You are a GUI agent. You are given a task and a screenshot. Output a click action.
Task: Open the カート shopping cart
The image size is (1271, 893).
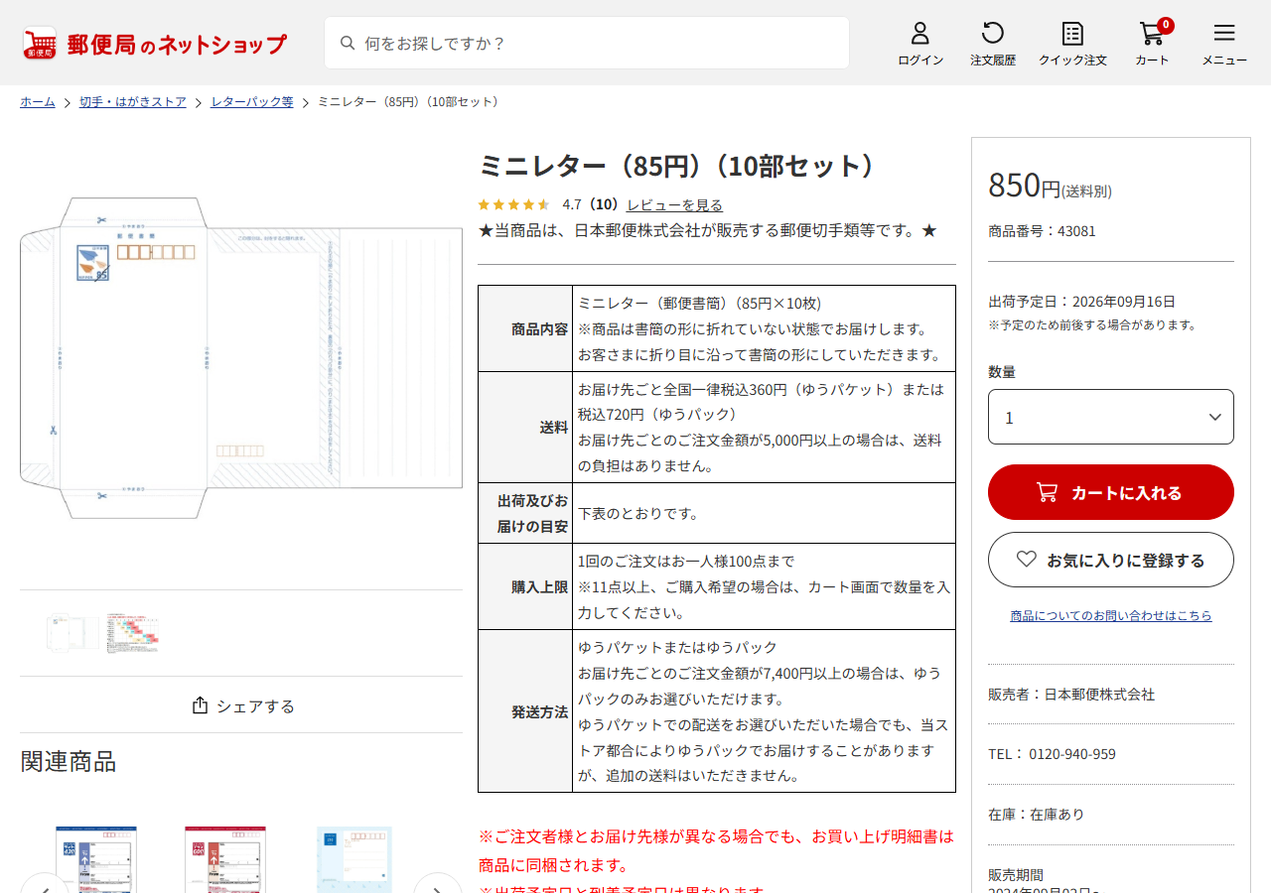1152,45
